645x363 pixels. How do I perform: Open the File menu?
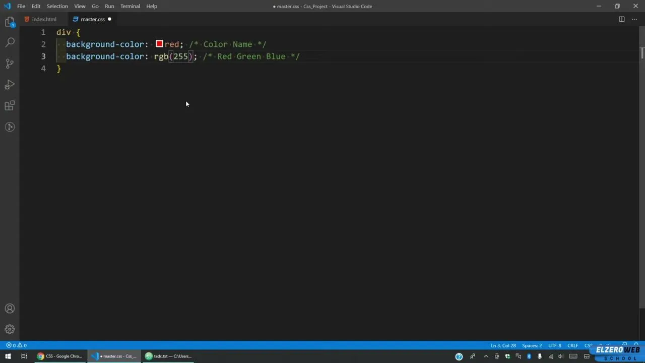coord(21,6)
